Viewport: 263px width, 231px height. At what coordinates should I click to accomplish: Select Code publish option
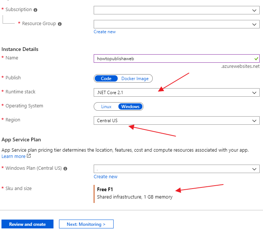tap(106, 79)
